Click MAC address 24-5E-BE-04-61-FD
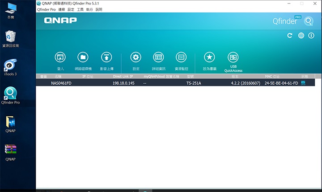This screenshot has height=192, width=322. pos(281,83)
